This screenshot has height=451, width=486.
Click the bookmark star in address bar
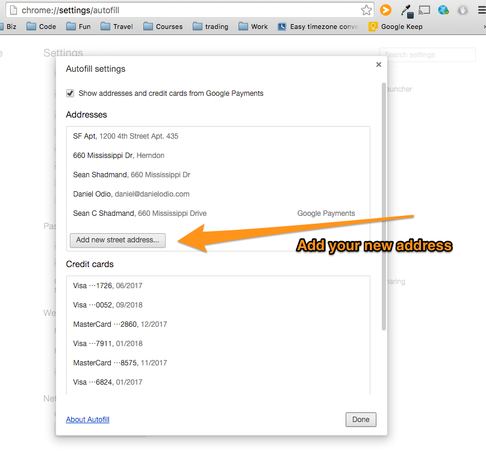click(x=366, y=10)
